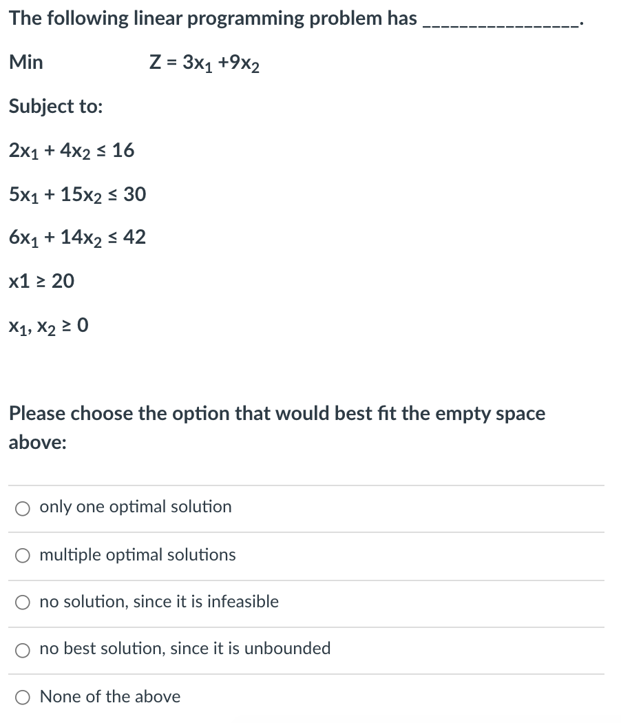The image size is (621, 723).
Task: Click the "None of the above" answer text
Action: click(110, 697)
